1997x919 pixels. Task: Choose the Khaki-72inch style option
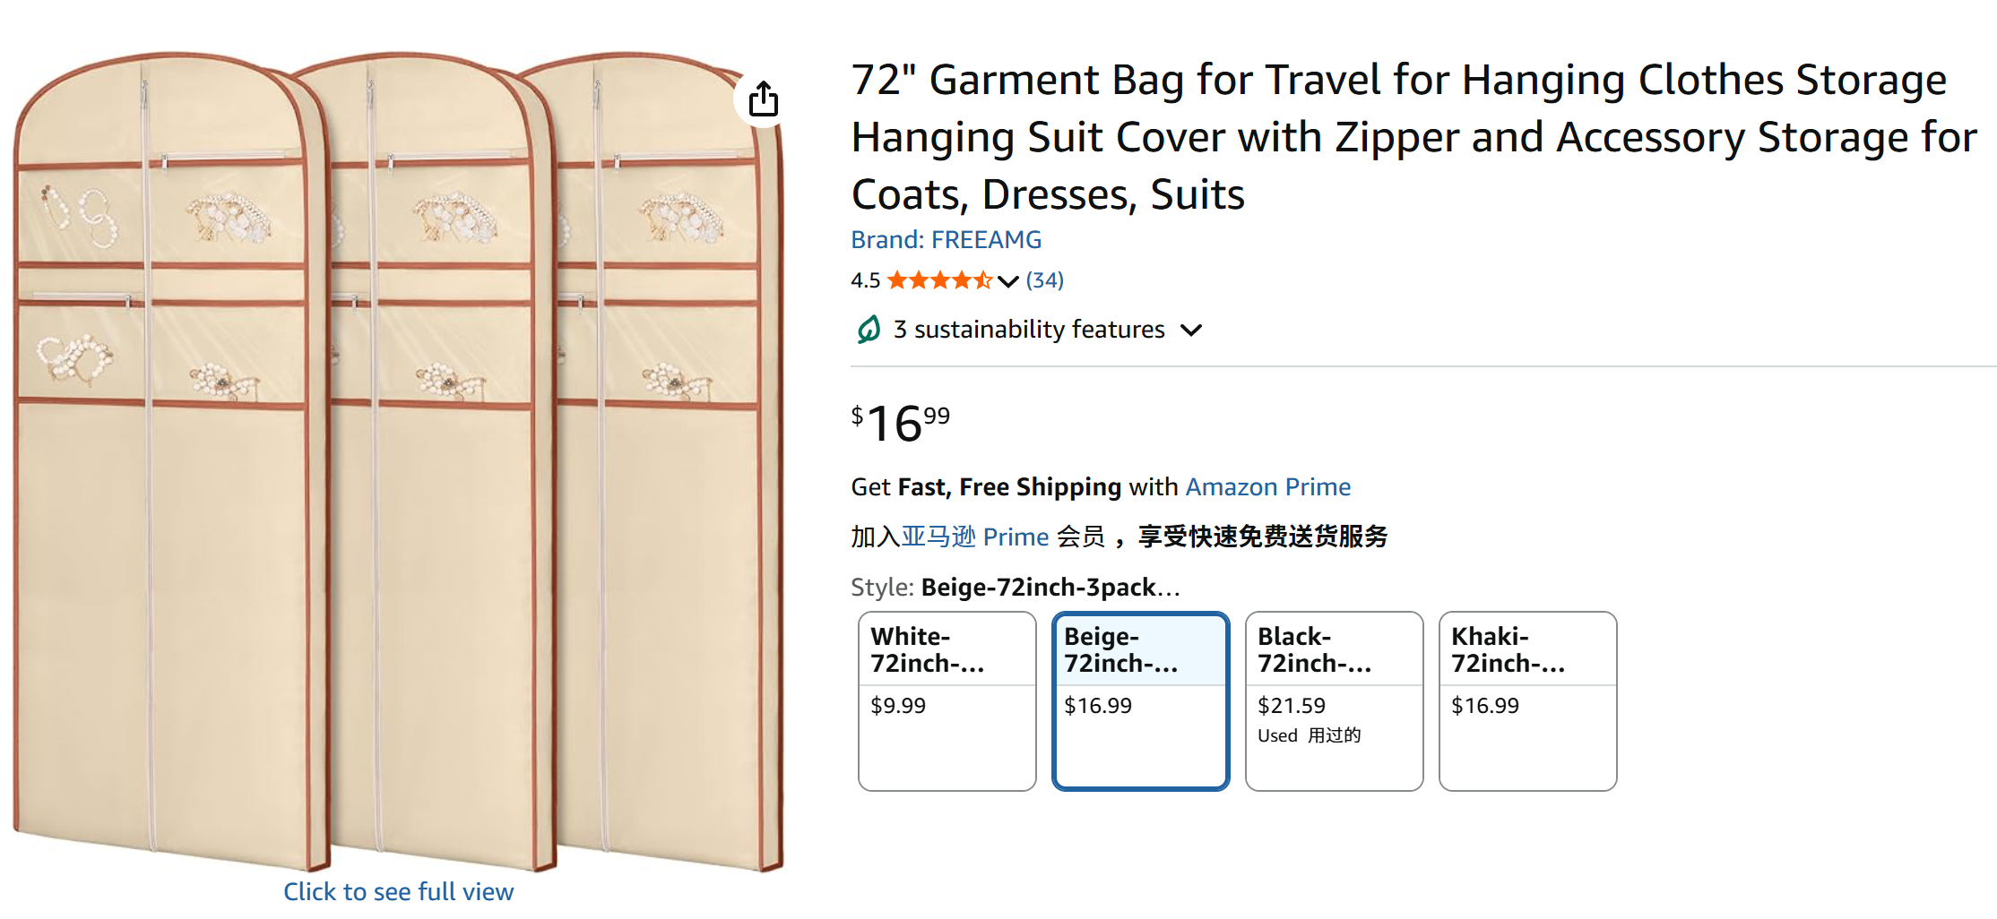(x=1527, y=700)
